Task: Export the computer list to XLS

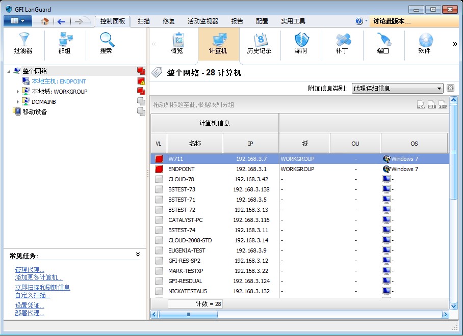Action: coord(432,105)
